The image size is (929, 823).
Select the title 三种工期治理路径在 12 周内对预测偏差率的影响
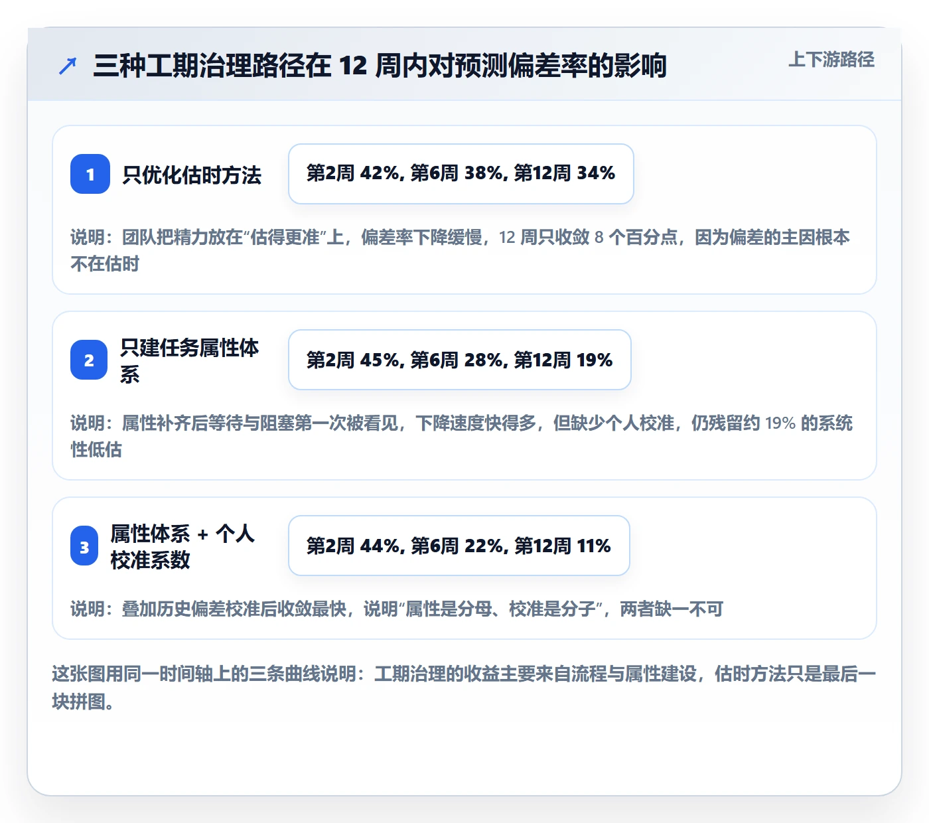(x=380, y=66)
